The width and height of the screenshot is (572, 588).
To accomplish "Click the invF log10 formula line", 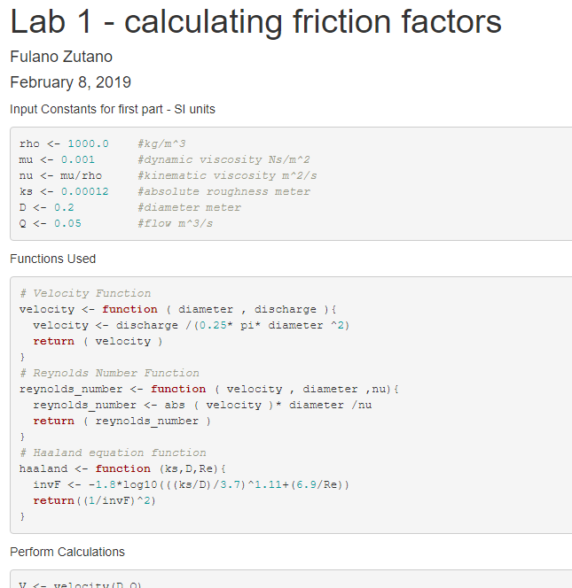I will tap(192, 484).
